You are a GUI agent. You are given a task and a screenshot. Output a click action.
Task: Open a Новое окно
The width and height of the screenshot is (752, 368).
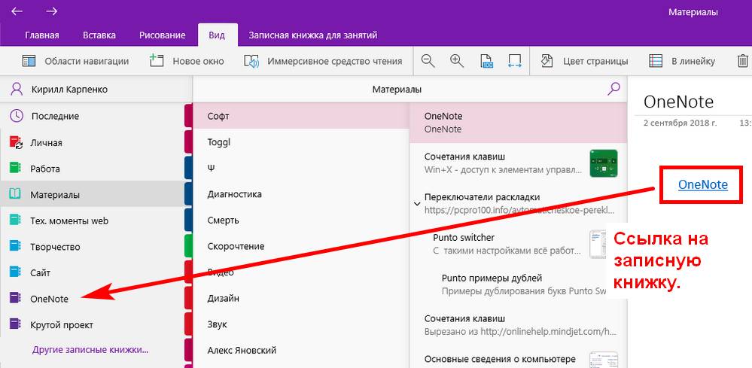point(187,62)
